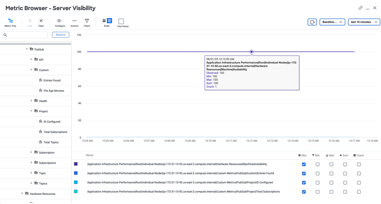Expand the Subscription tree node

tap(31, 152)
